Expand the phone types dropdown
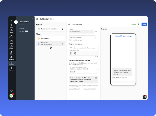The width and height of the screenshot is (156, 116). (96, 69)
